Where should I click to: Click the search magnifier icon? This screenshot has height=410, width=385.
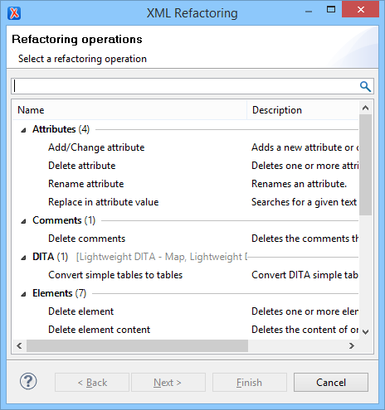(x=365, y=86)
